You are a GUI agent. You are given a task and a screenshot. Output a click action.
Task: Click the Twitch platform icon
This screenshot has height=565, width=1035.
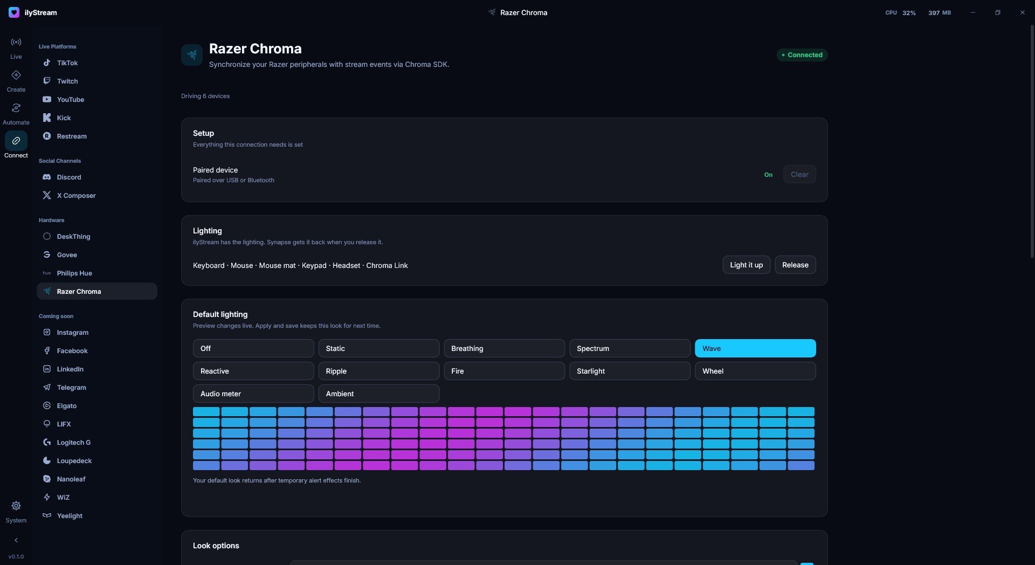[47, 81]
